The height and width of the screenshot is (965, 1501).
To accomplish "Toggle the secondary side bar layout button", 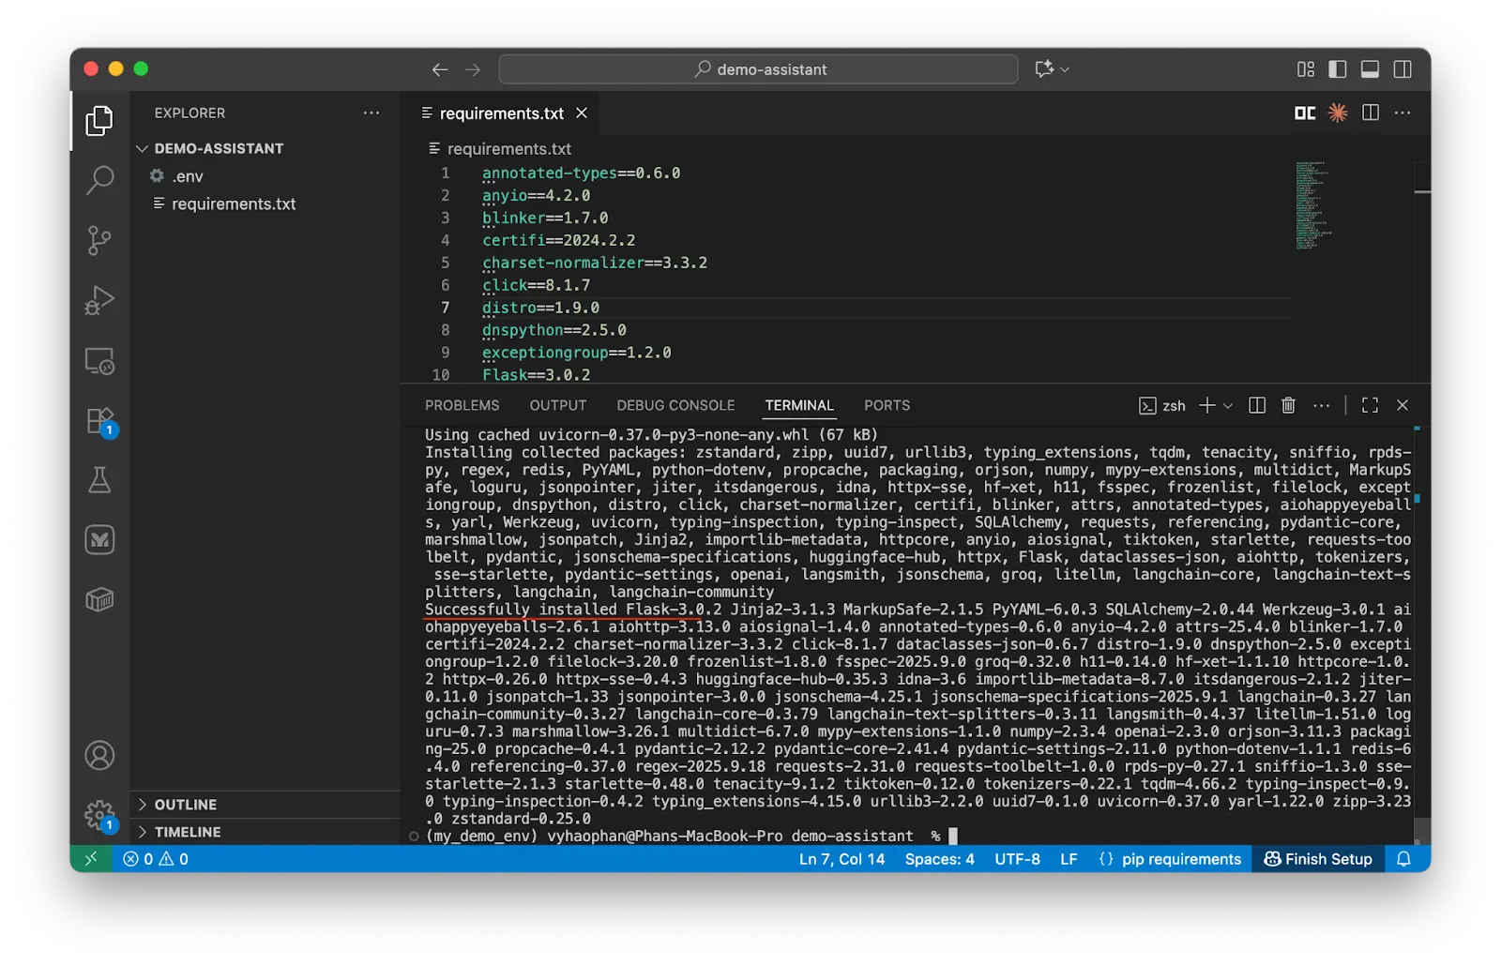I will coord(1402,69).
